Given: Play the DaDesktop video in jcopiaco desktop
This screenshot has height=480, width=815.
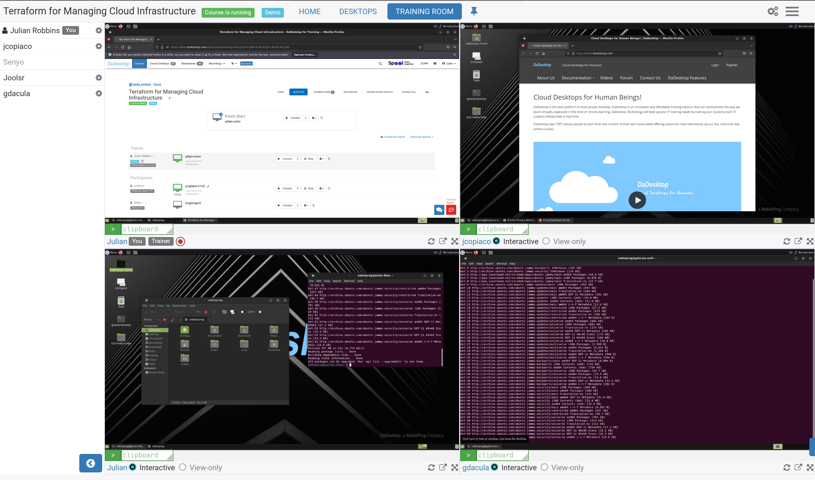Looking at the screenshot, I should click(x=637, y=200).
